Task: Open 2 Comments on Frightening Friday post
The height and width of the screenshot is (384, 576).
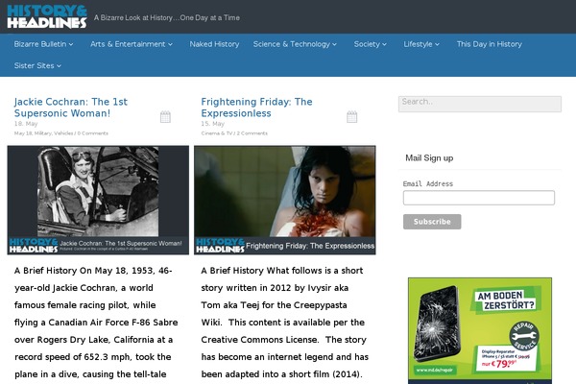Action: [x=252, y=133]
